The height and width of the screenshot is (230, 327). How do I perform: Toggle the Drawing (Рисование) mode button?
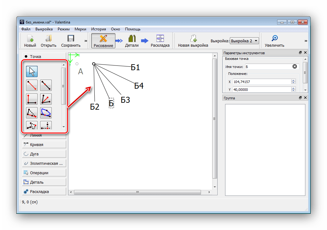pyautogui.click(x=103, y=41)
